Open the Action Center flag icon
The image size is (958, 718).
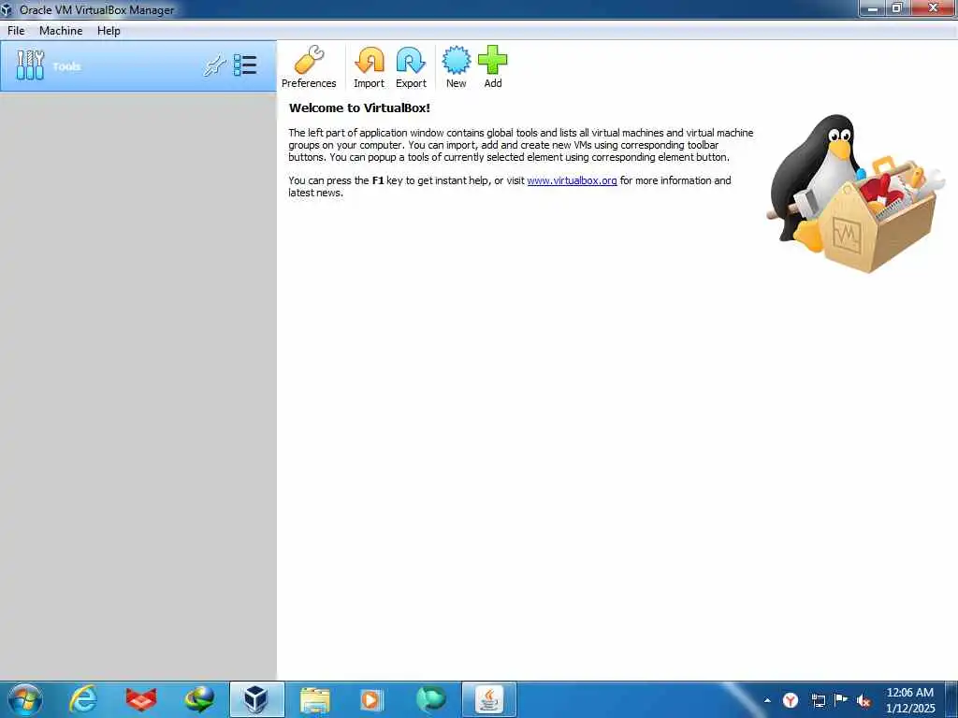(x=841, y=700)
